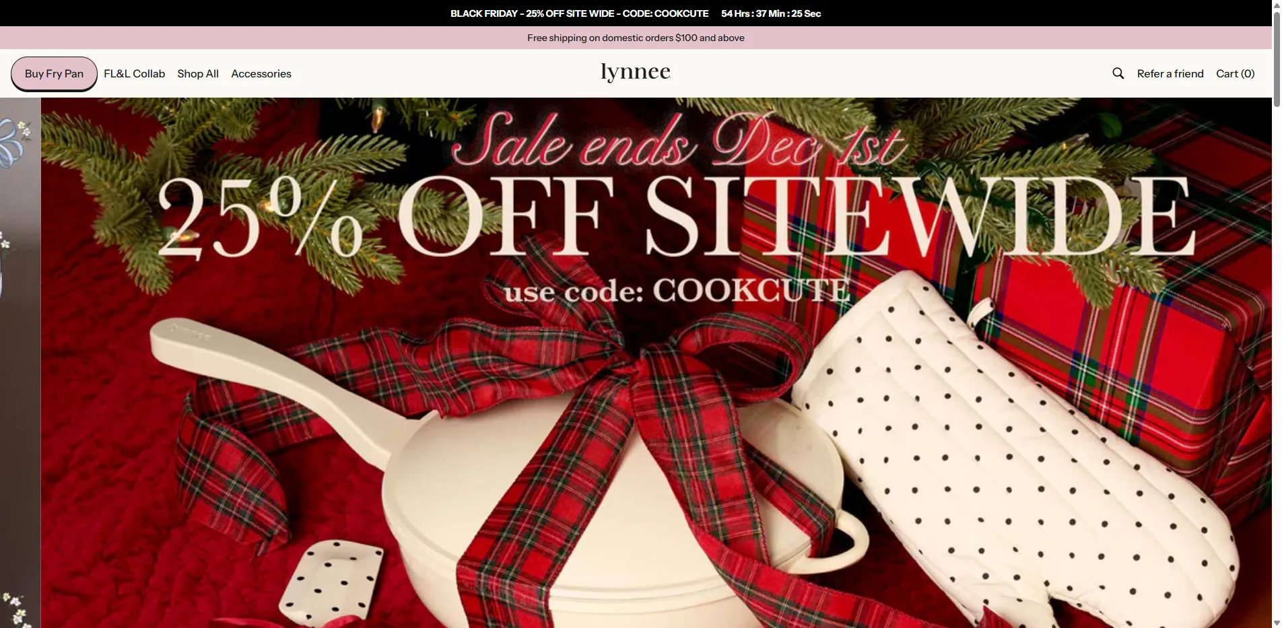
Task: Open the search magnifier icon
Action: 1118,73
